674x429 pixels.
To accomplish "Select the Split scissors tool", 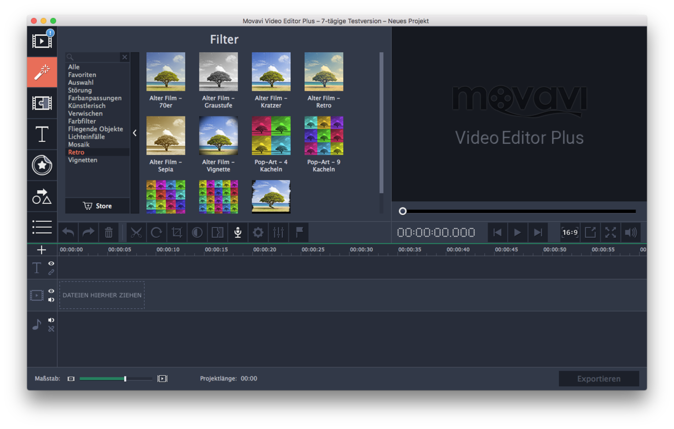I will [136, 232].
